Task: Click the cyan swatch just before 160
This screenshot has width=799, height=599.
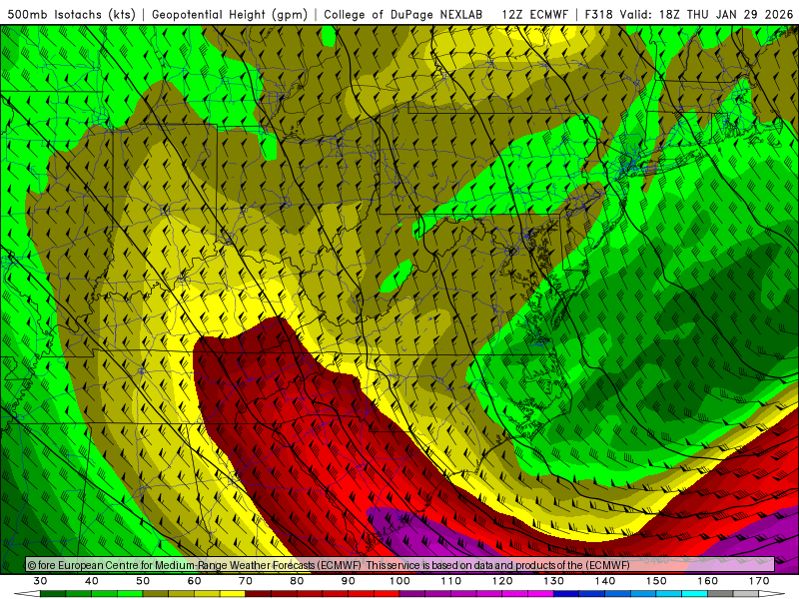Action: [x=695, y=594]
